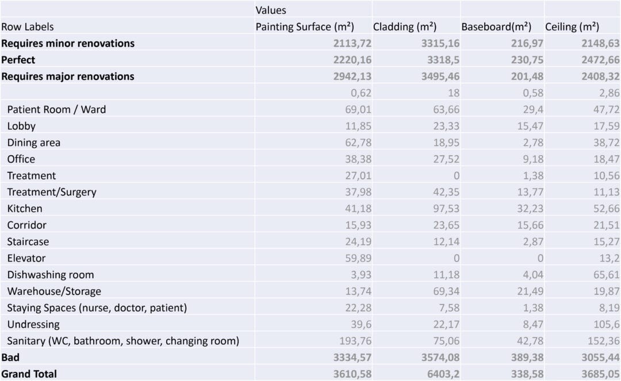621x381 pixels.
Task: Select the Grand Total row label
Action: (29, 374)
